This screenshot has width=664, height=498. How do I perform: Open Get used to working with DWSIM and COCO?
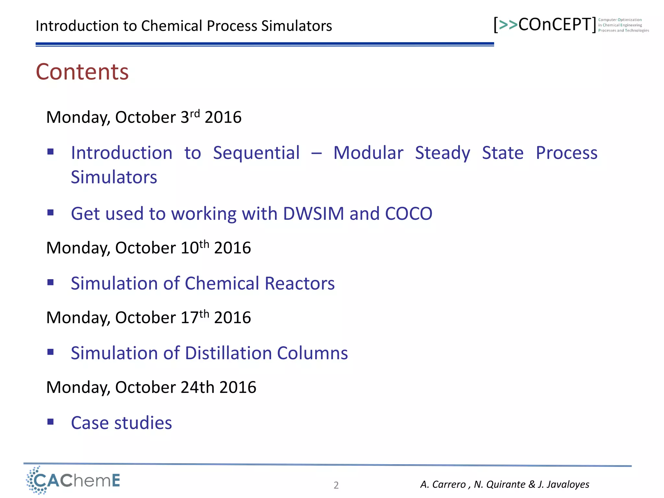click(252, 214)
